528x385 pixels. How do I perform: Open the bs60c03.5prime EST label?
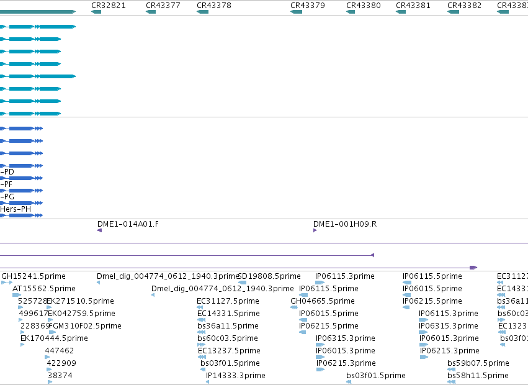228,338
